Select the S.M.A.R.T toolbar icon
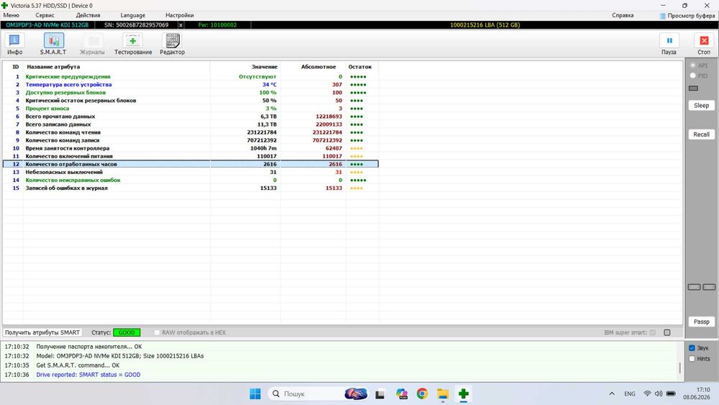The width and height of the screenshot is (719, 405). pyautogui.click(x=54, y=40)
